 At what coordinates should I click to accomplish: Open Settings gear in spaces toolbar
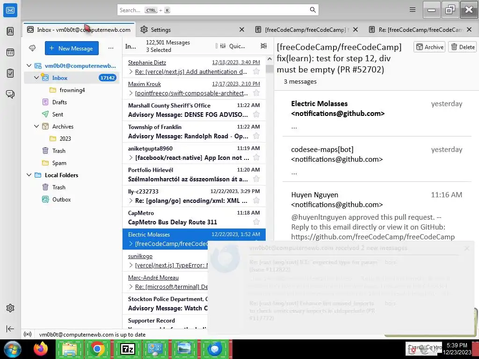click(10, 308)
